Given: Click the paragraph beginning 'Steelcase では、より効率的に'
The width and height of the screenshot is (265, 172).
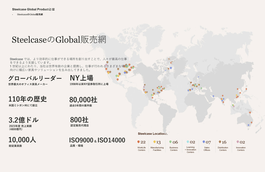Looking at the screenshot, I should pos(69,64).
